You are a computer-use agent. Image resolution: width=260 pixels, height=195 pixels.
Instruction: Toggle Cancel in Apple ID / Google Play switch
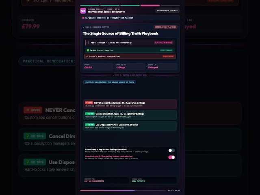(x=171, y=157)
